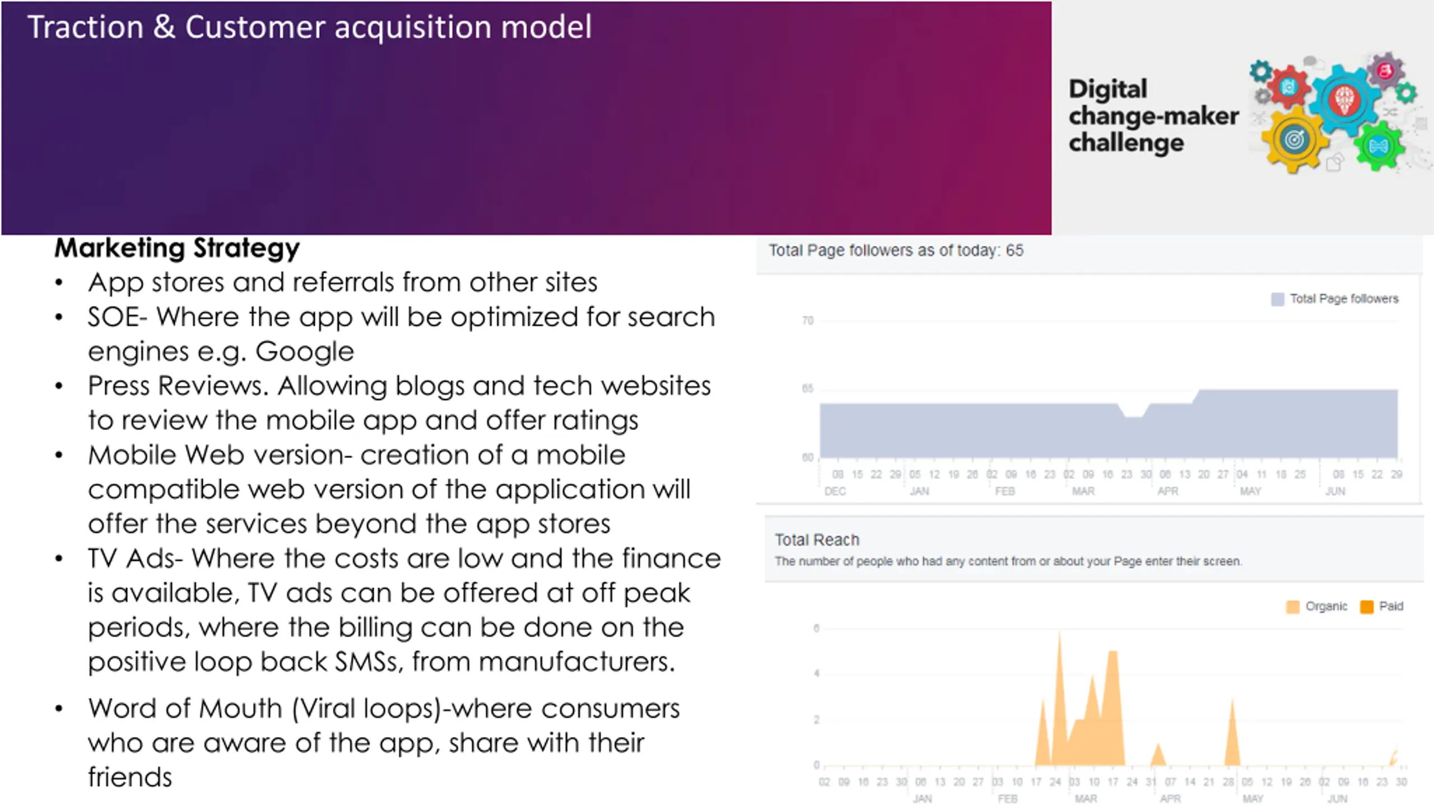Viewport: 1434px width, 806px height.
Task: Click the Total Reach chart heading
Action: click(x=817, y=540)
